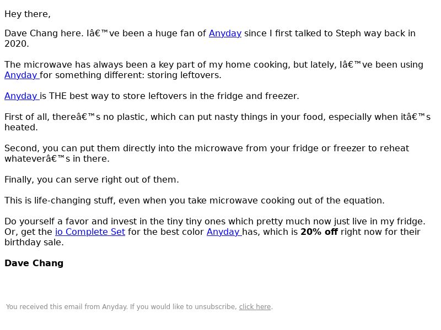This screenshot has height=330, width=441.
Task: Click the 'This is life-changing stuff' sentence
Action: (195, 201)
